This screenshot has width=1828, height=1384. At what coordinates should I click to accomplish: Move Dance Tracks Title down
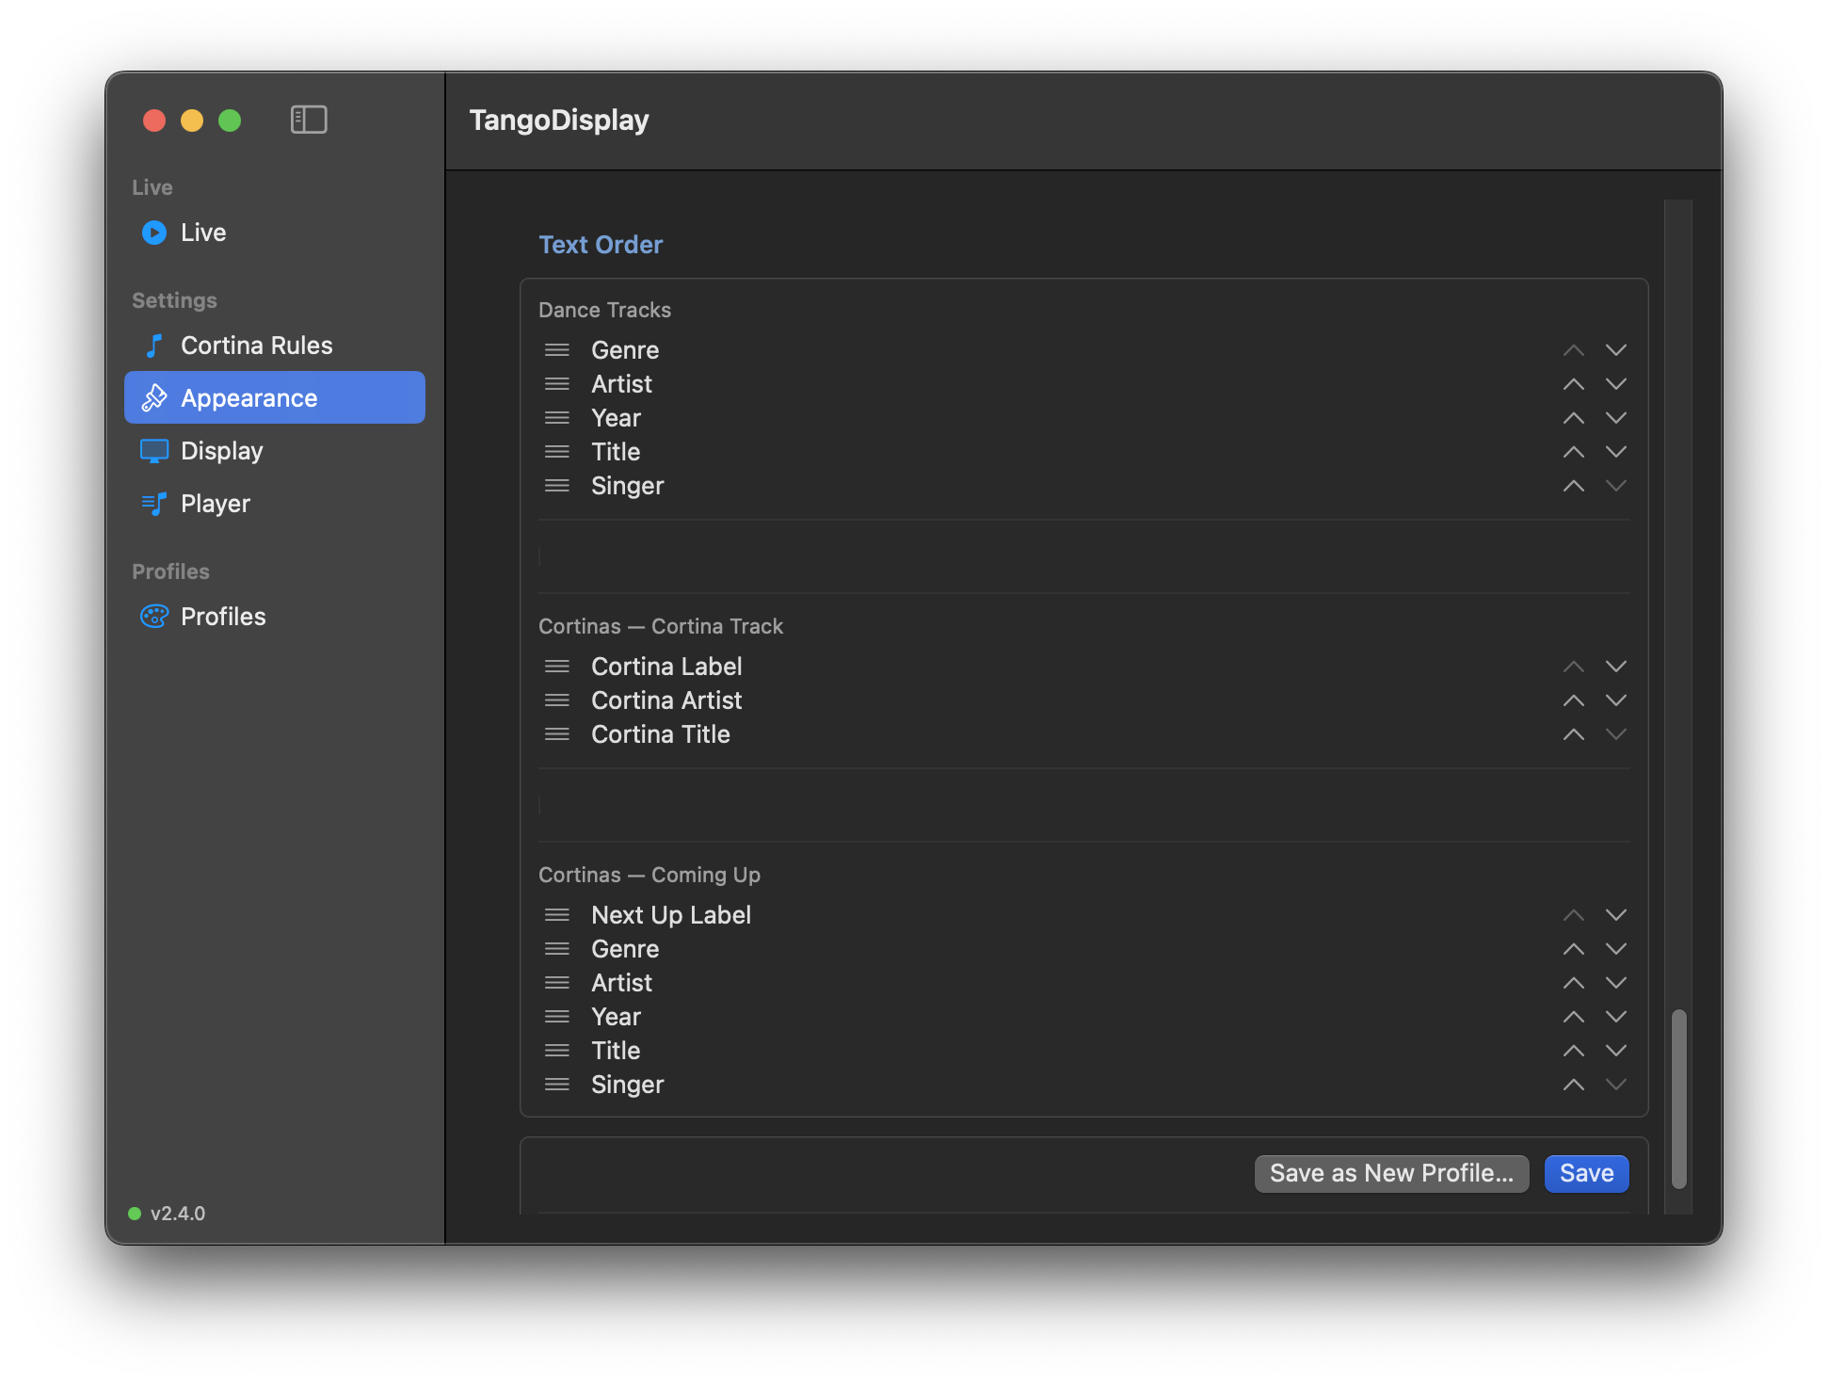[1615, 452]
